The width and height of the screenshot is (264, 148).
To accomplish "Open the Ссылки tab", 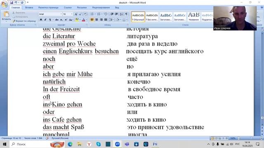I will click(68, 7).
